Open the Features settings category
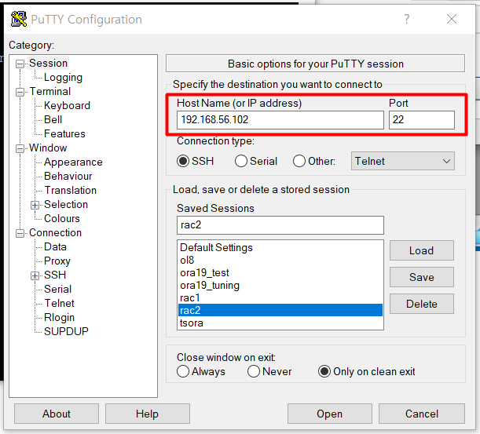Screen dimensions: 480x434 pyautogui.click(x=64, y=133)
